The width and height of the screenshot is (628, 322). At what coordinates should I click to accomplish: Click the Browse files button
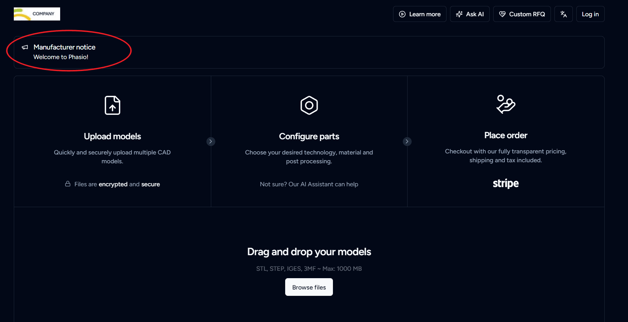pos(309,287)
